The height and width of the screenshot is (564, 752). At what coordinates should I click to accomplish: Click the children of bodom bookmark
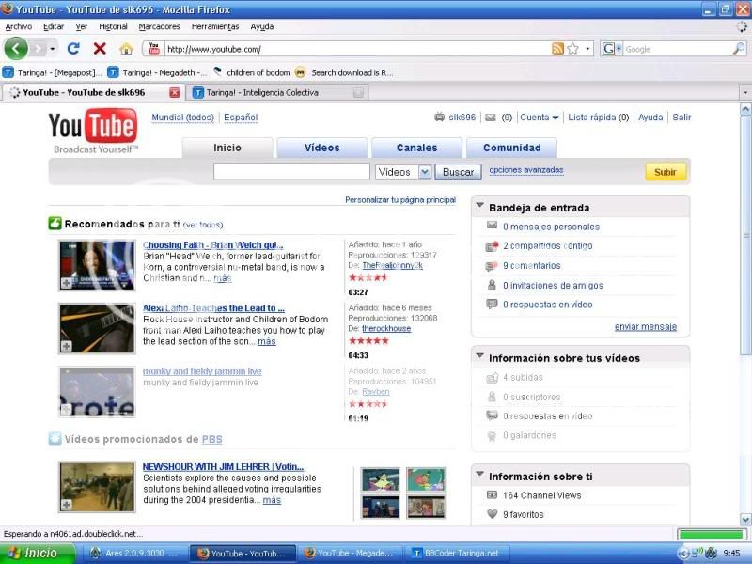click(251, 72)
